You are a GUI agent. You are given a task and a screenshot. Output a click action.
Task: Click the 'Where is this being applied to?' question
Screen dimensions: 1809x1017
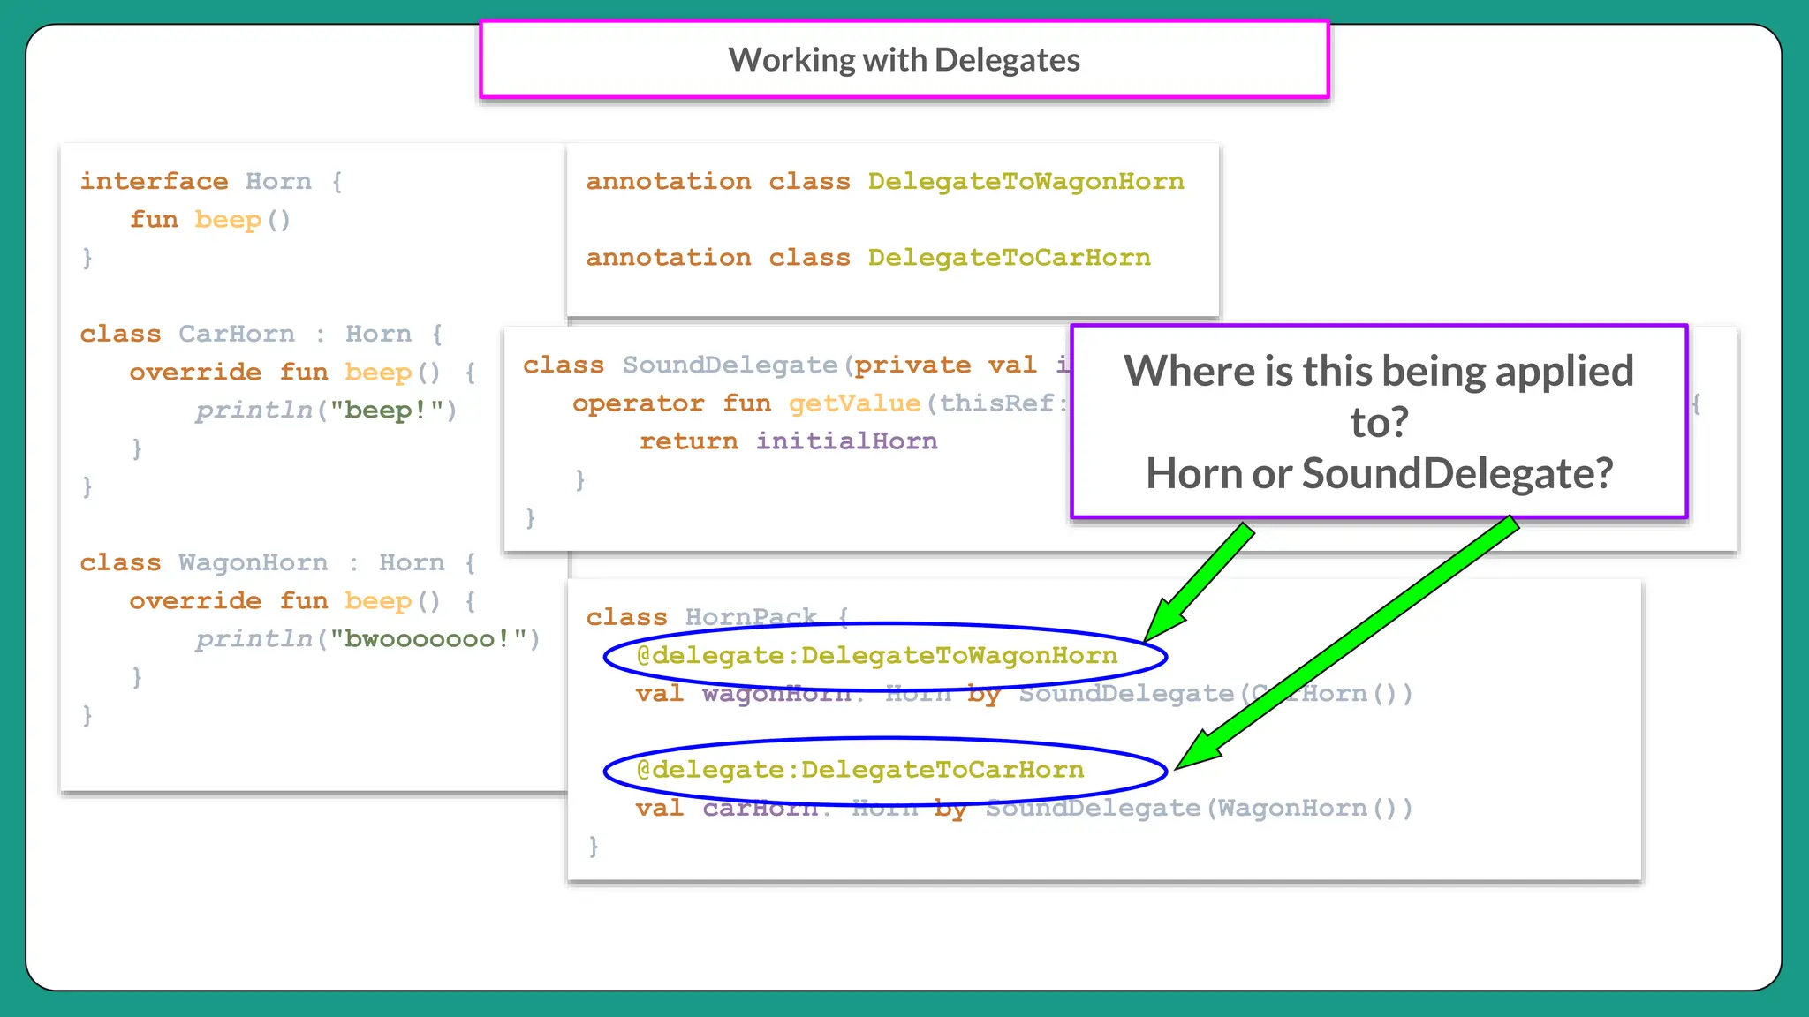pos(1379,395)
